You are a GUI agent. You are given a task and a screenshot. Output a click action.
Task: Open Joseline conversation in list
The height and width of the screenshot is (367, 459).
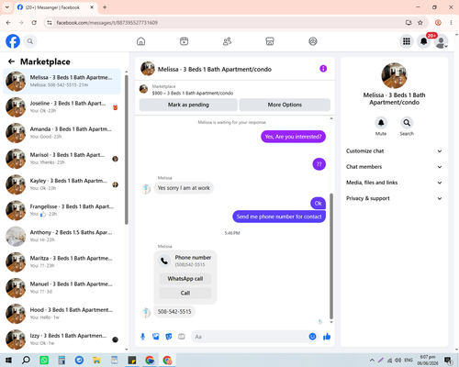coord(62,107)
